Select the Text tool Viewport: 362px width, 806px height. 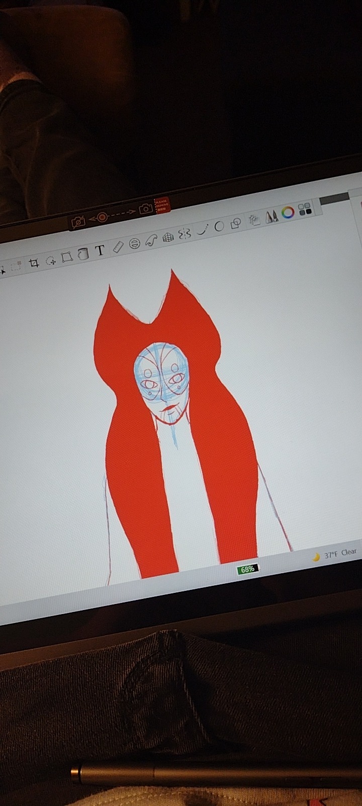tap(100, 250)
